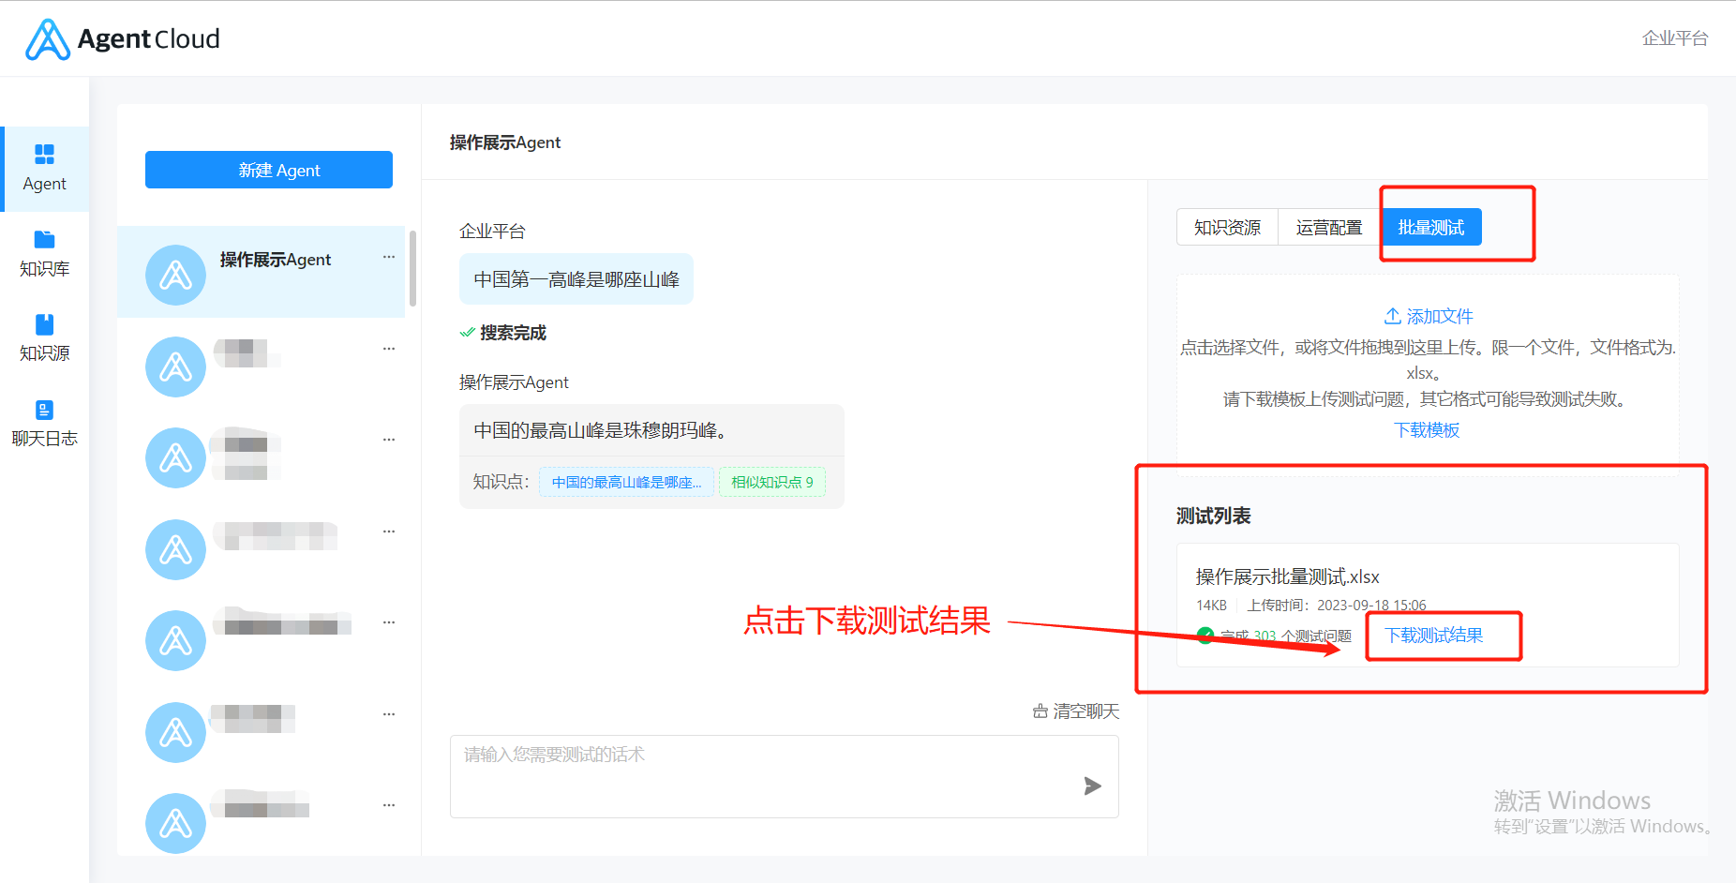Switch to the 知识资源 tab
This screenshot has height=883, width=1736.
pyautogui.click(x=1227, y=227)
